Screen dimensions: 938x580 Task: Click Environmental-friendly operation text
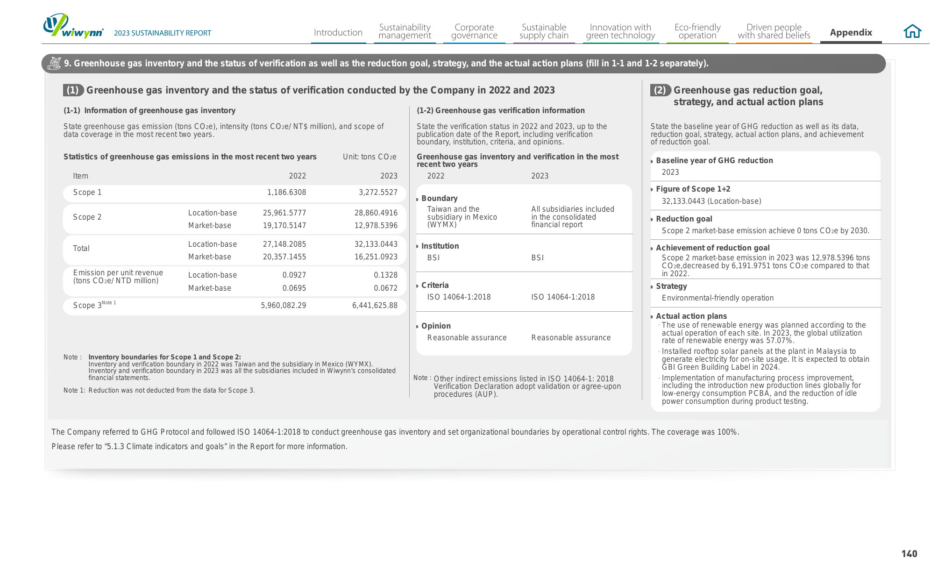tap(718, 298)
